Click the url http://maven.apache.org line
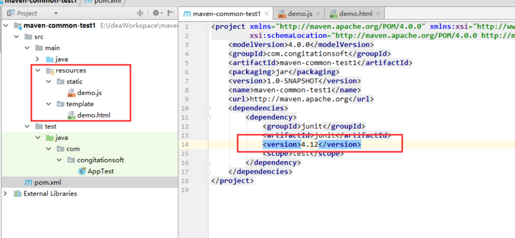Viewport: 515px width, 238px height. [x=301, y=99]
